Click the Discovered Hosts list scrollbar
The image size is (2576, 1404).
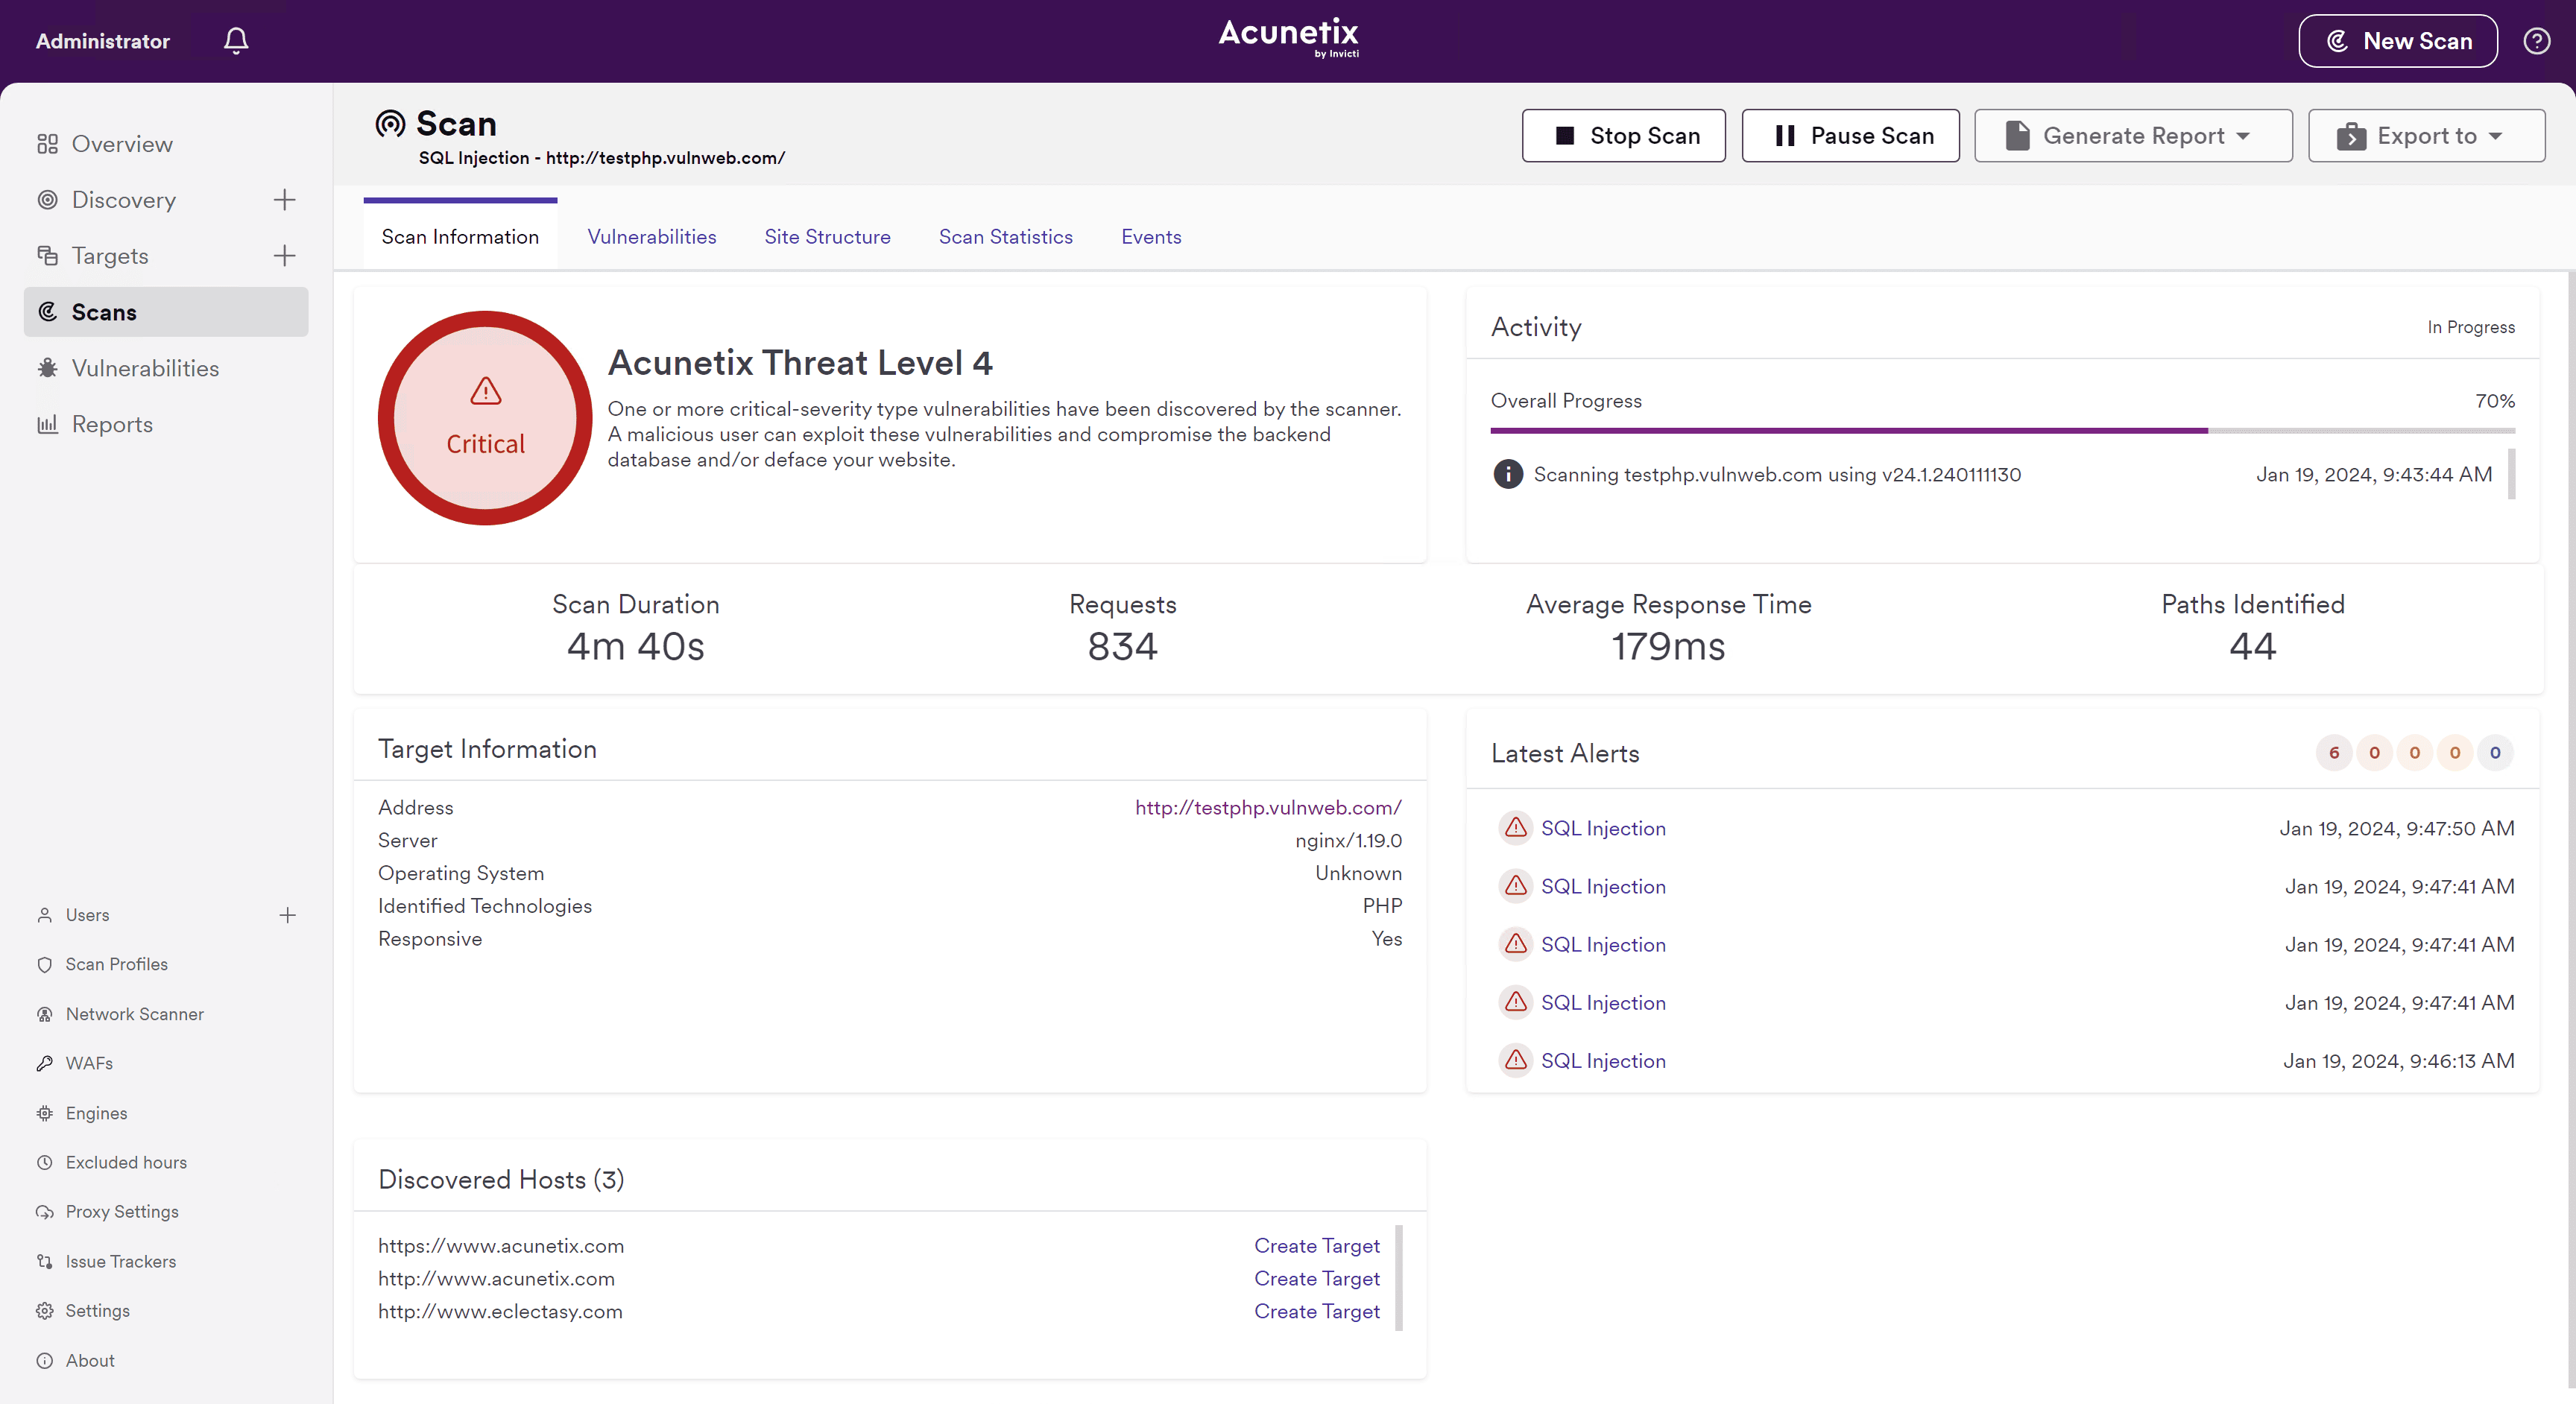click(1398, 1278)
